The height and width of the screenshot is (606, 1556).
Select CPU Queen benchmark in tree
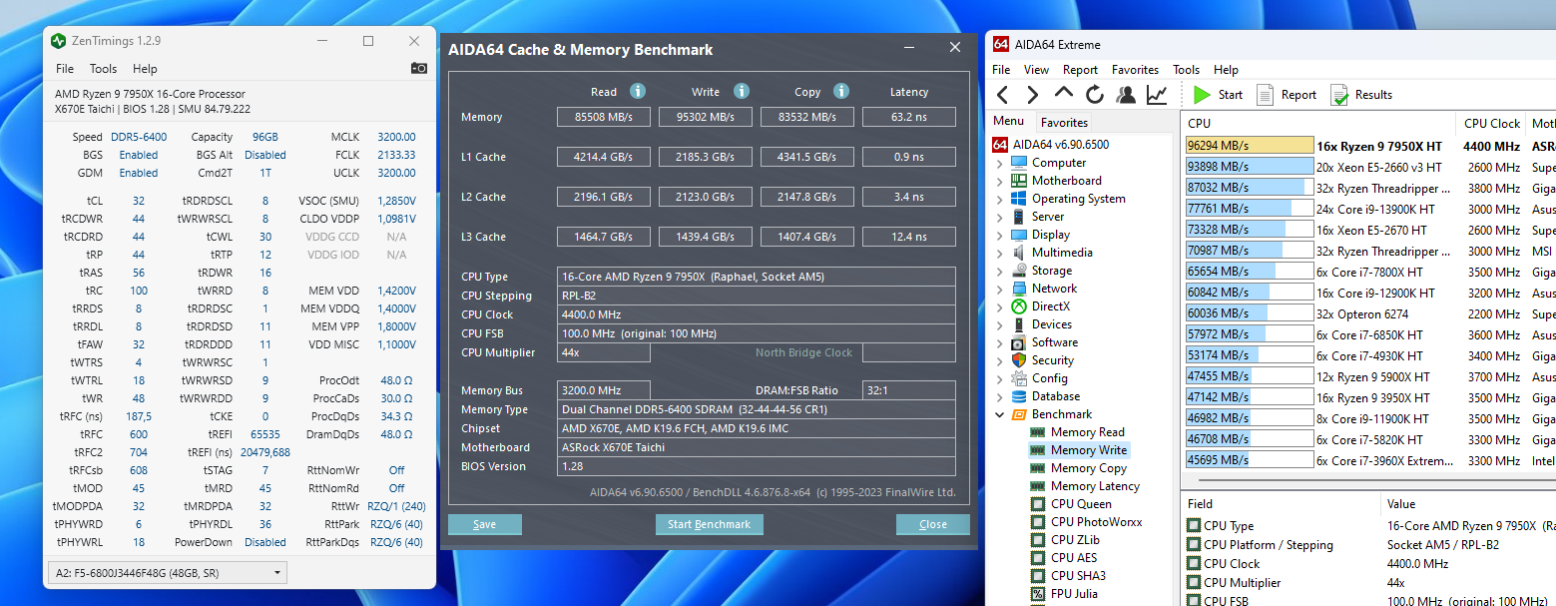point(1081,504)
